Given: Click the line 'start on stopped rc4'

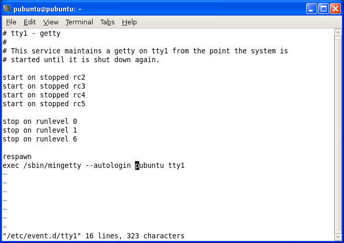Looking at the screenshot, I should tap(44, 95).
